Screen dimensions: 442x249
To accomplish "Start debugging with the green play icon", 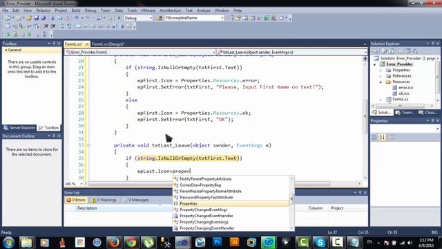I will click(119, 18).
